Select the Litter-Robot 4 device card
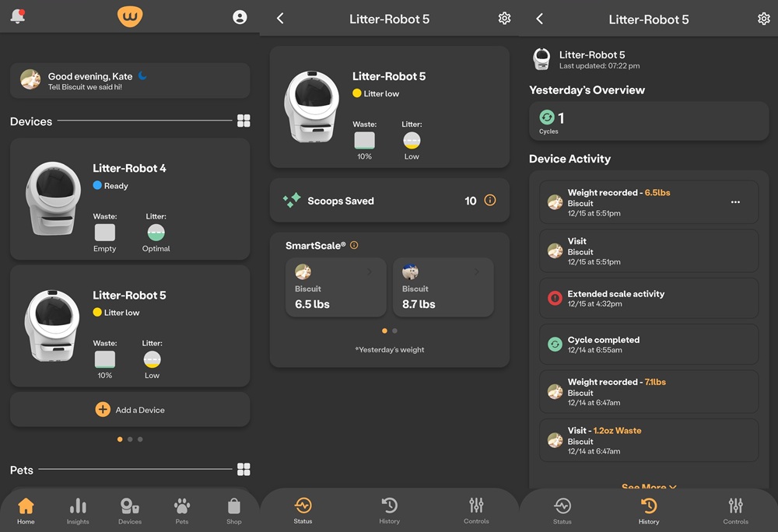The image size is (778, 532). click(130, 199)
